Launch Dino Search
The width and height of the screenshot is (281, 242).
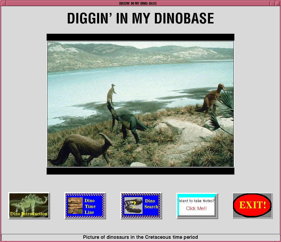click(x=141, y=206)
